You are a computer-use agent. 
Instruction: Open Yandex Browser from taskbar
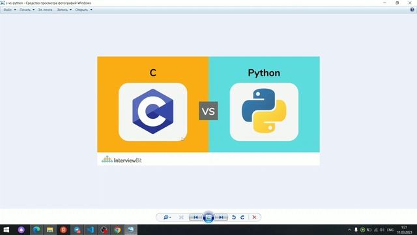(x=63, y=230)
